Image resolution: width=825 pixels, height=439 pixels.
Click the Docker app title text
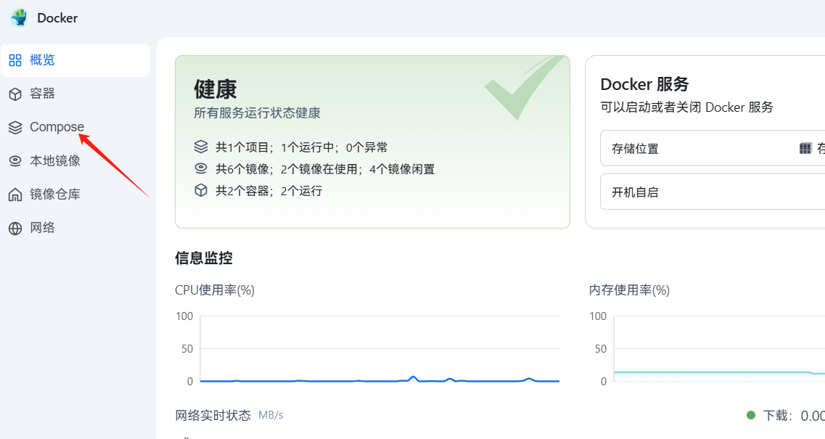click(x=57, y=18)
